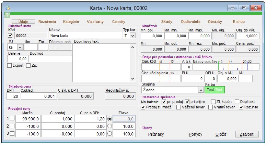Tick checkbox for price row 2
Screen dimensions: 267x145
pyautogui.click(x=12, y=126)
